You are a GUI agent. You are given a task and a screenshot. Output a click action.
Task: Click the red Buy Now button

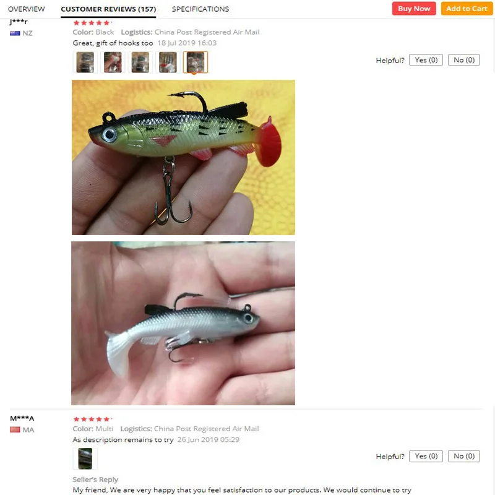414,9
